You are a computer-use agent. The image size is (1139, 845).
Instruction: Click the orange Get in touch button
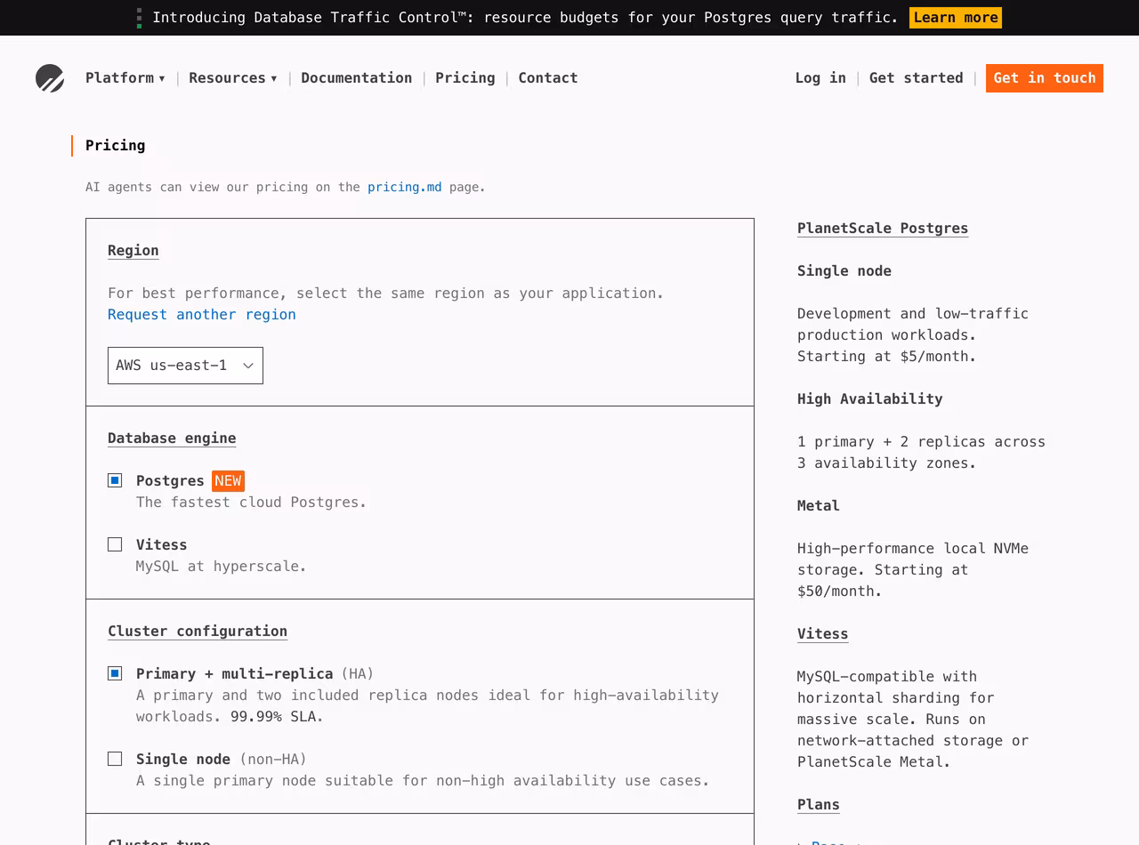(x=1045, y=78)
